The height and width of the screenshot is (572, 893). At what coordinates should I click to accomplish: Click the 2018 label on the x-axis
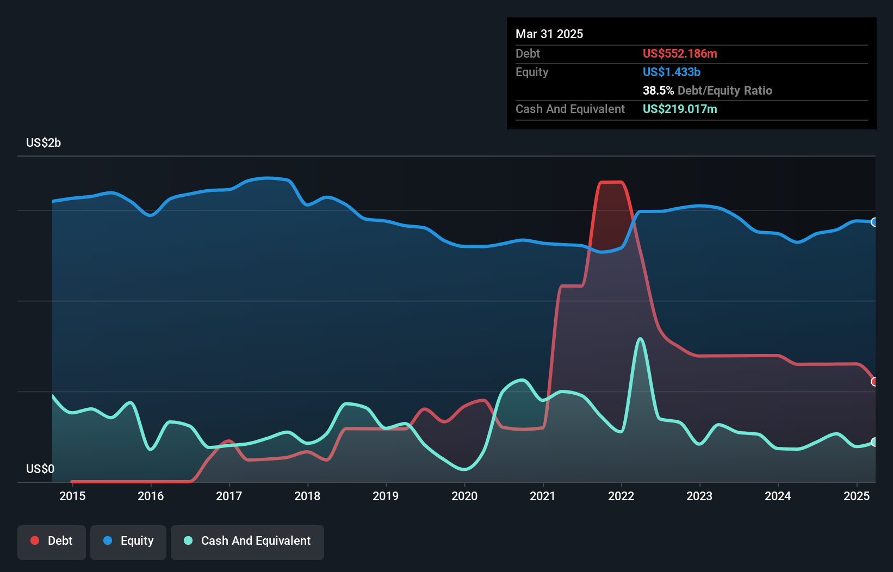pyautogui.click(x=307, y=496)
